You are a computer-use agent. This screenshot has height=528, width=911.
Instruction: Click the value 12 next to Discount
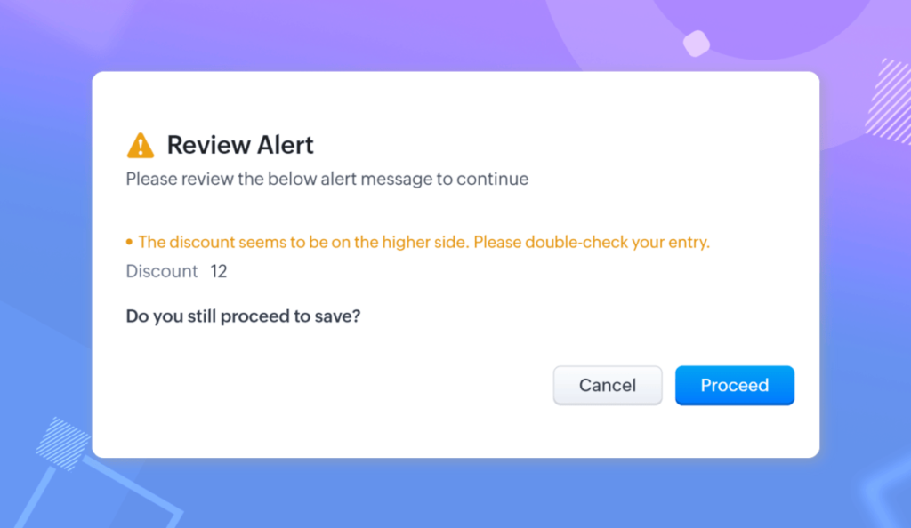pyautogui.click(x=219, y=271)
